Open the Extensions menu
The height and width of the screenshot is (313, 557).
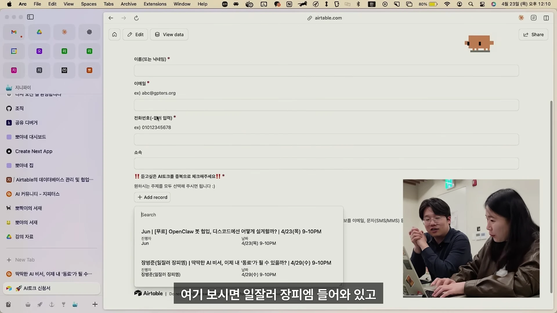point(155,4)
